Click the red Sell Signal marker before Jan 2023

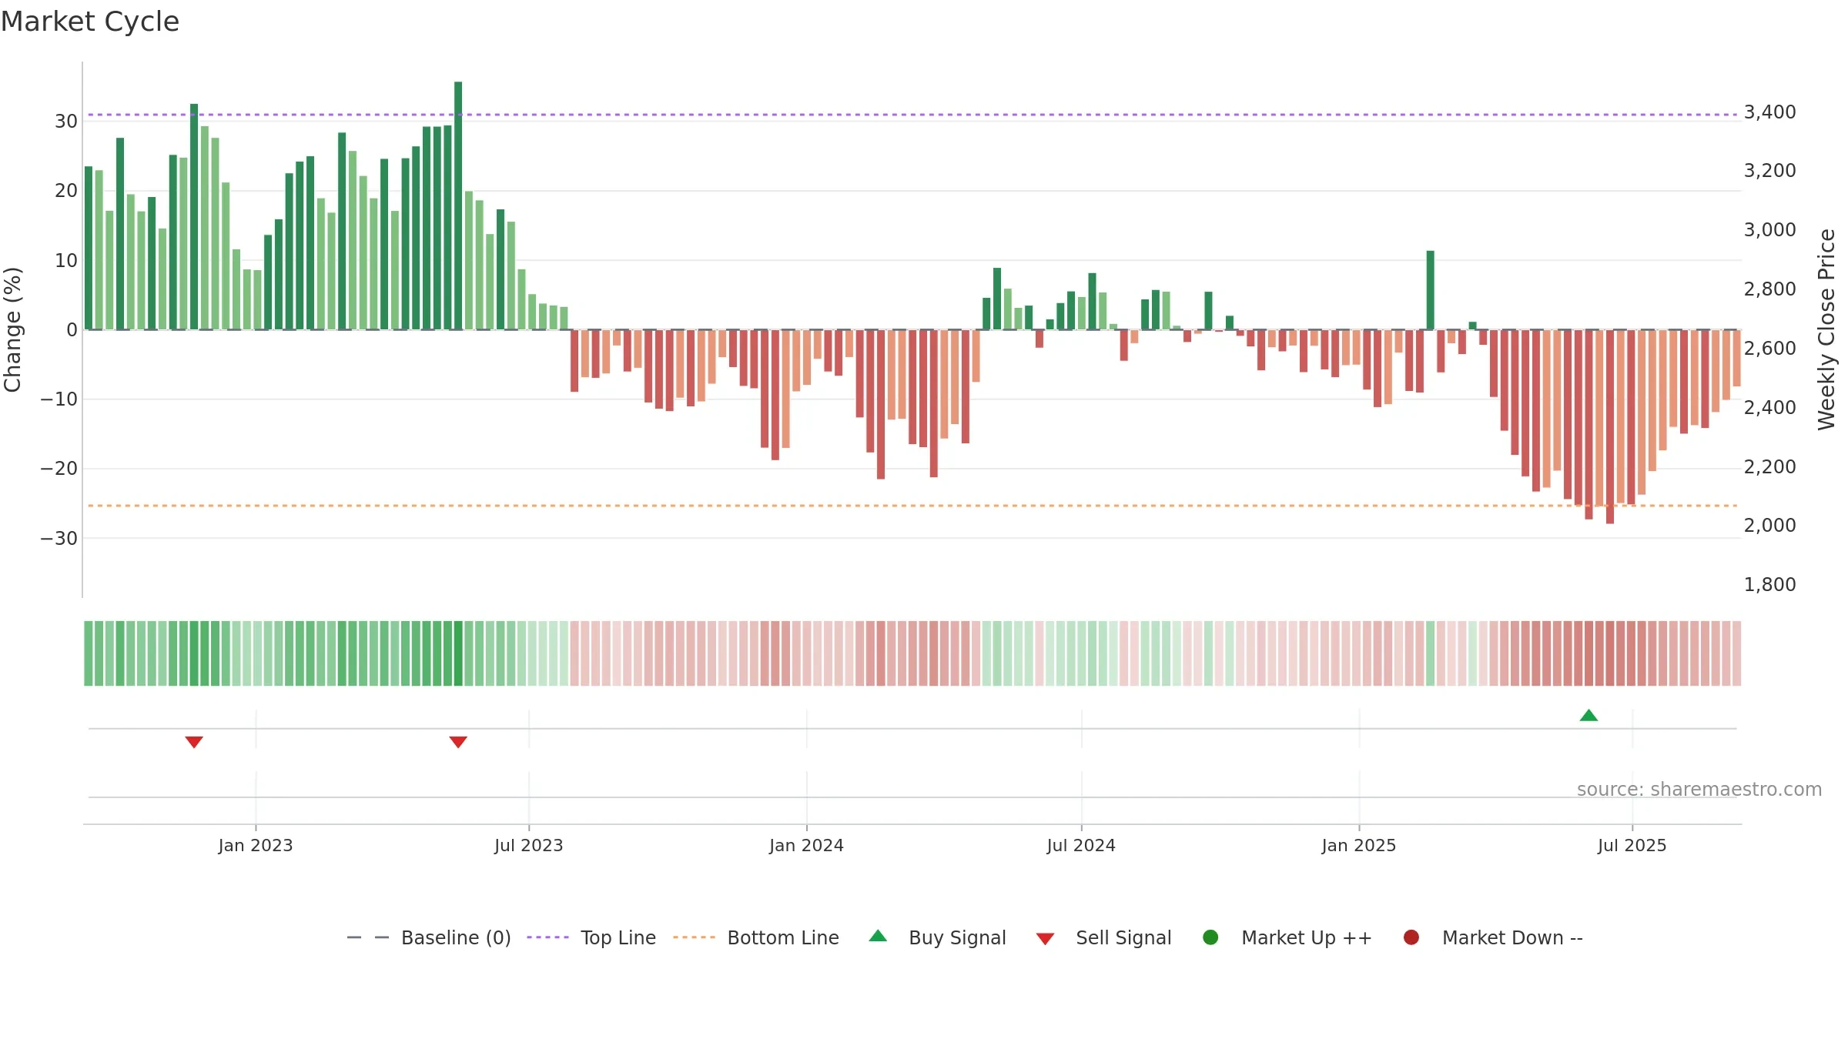click(x=194, y=742)
